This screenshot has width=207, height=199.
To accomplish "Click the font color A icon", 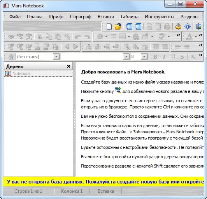I will [189, 37].
